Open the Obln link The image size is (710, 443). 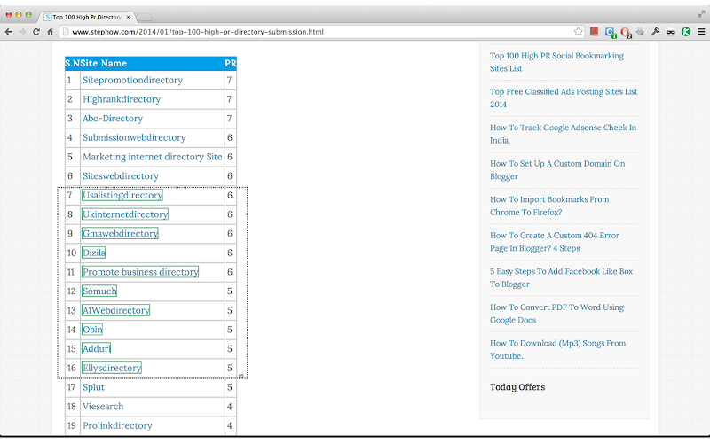click(92, 330)
